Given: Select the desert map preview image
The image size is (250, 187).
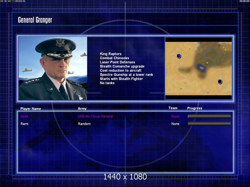Looking at the screenshot, I should (198, 68).
